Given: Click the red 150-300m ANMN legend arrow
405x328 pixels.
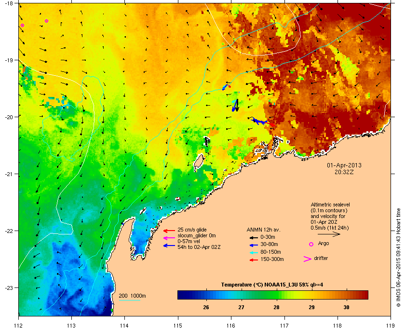Looking at the screenshot, I should point(254,260).
